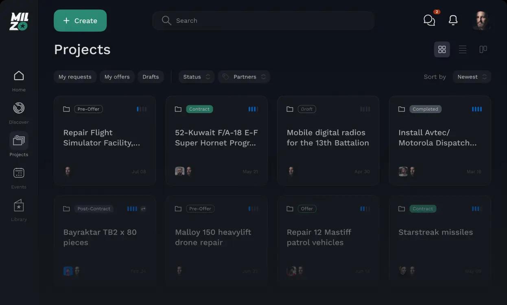Click progress bar on Completed Avtec card
The image size is (507, 305).
[476, 109]
